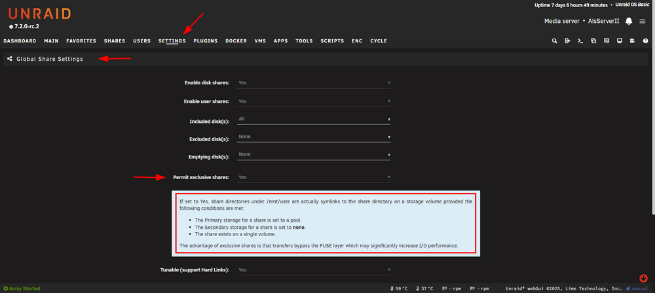This screenshot has height=293, width=655.
Task: Expand the Emptying disk(s) dropdown
Action: coord(314,155)
